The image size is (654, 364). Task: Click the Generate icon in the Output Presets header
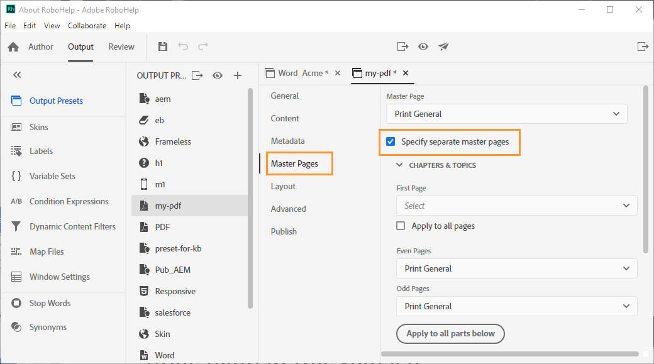197,75
